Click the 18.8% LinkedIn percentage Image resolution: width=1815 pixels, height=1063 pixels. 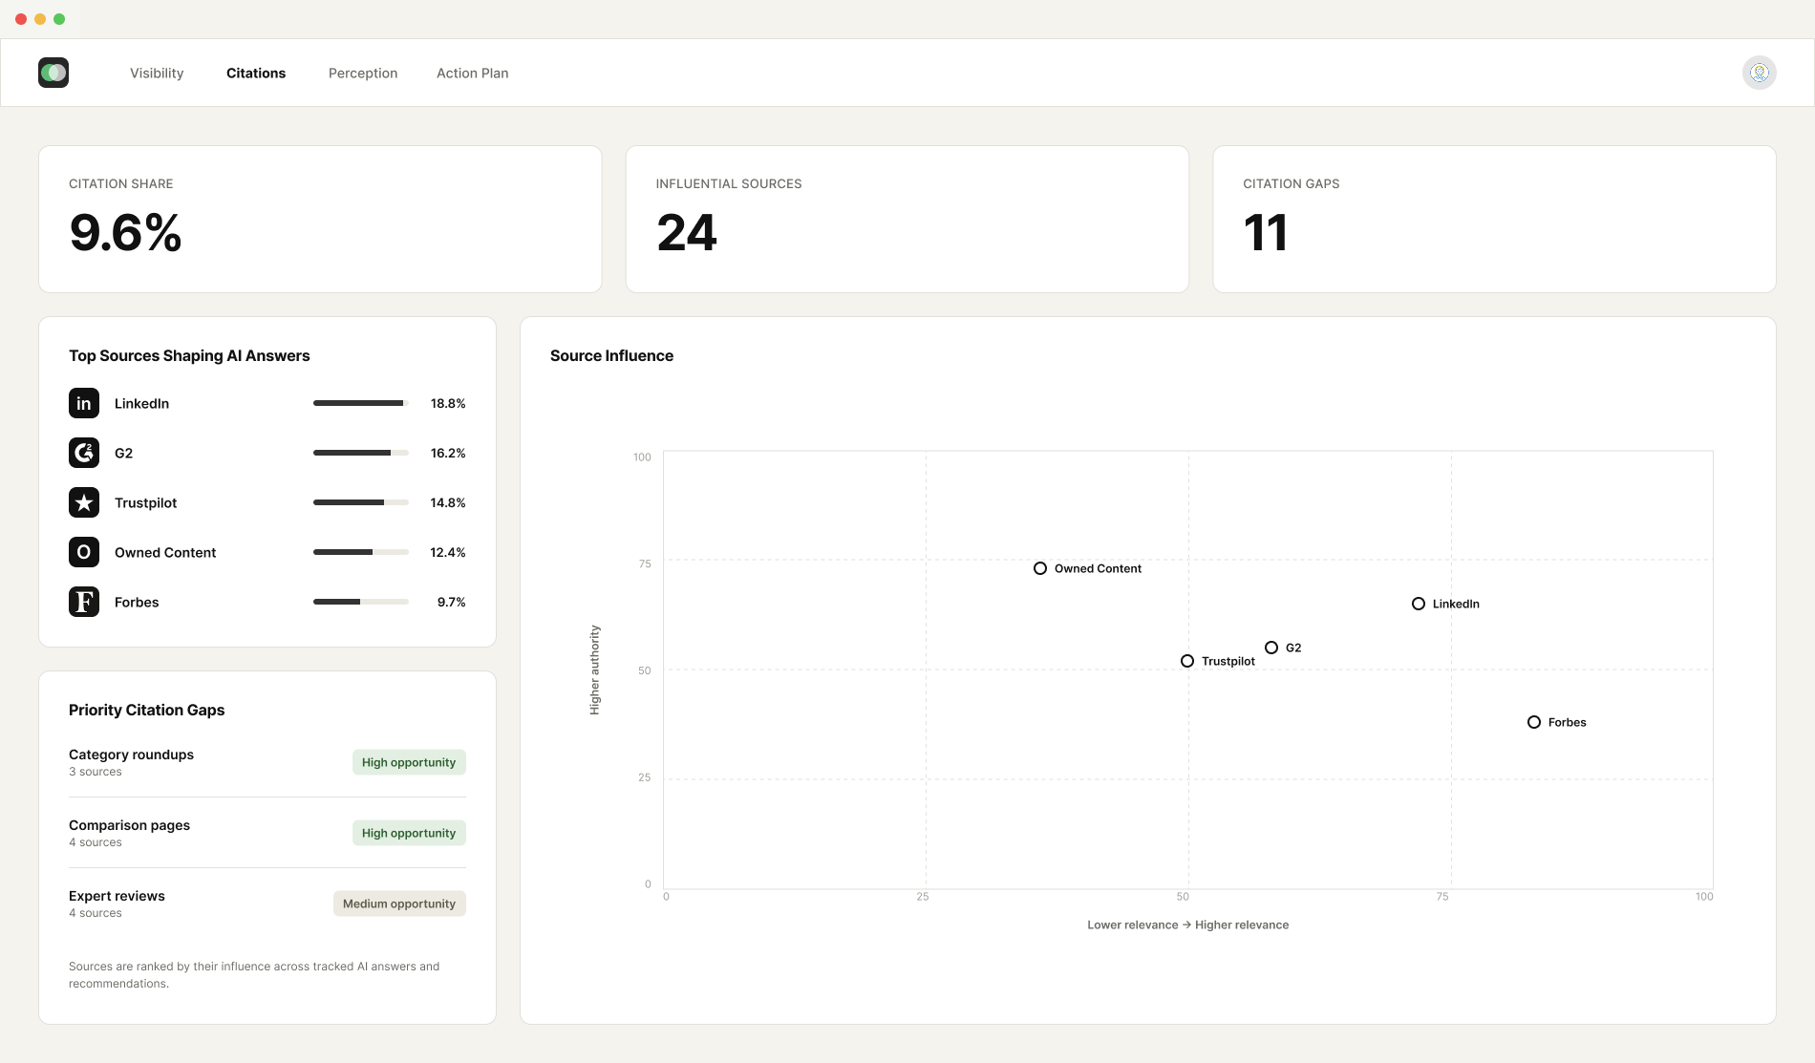coord(448,403)
